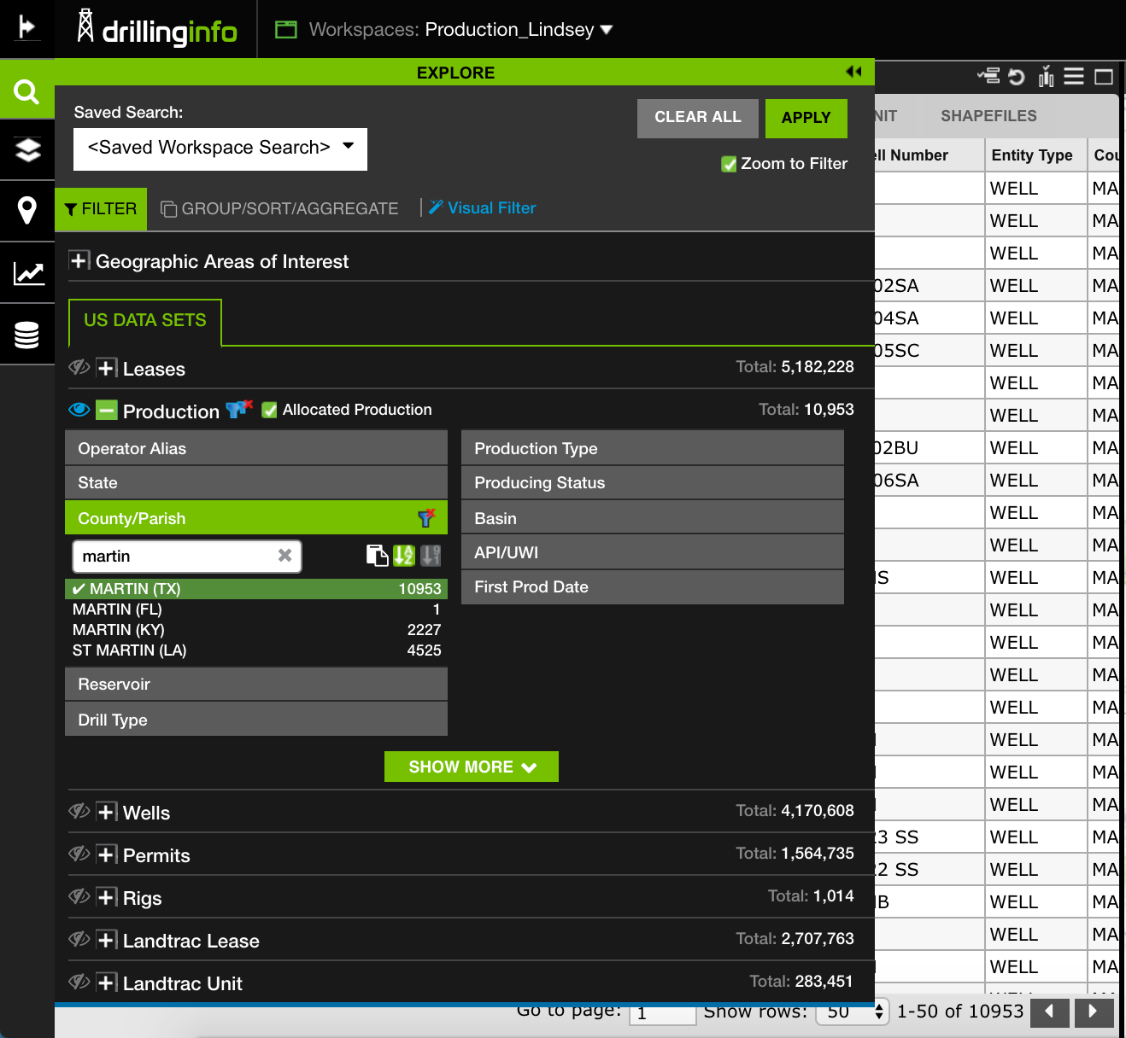Toggle Zoom to Filter checkbox
The width and height of the screenshot is (1126, 1038).
pos(729,164)
